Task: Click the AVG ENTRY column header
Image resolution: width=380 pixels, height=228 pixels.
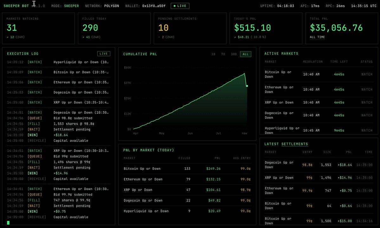Action: pyautogui.click(x=242, y=158)
